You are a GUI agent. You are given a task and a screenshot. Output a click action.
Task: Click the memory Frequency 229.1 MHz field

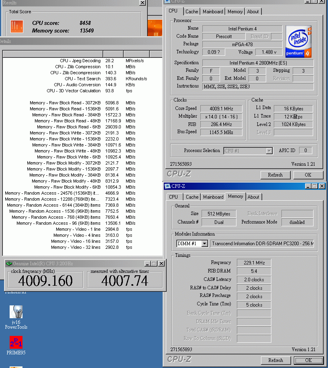(x=254, y=263)
